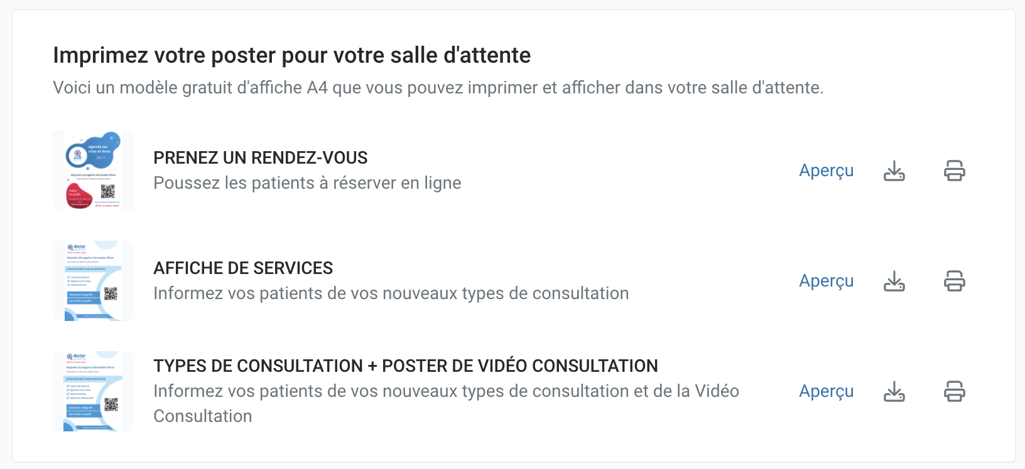This screenshot has height=469, width=1025.
Task: Click the services poster description text
Action: pyautogui.click(x=391, y=293)
